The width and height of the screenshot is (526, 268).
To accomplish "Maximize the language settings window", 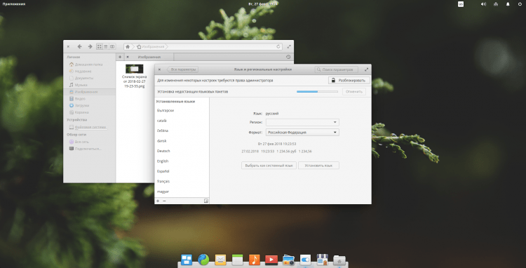I will click(366, 69).
